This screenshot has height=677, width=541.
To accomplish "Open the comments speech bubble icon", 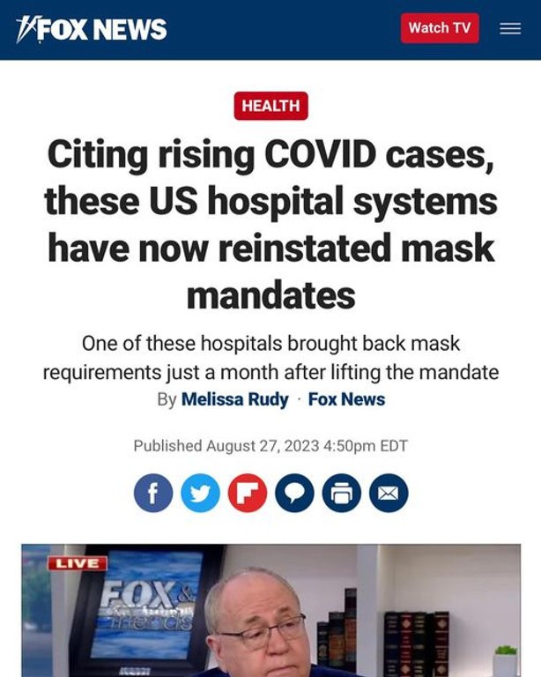I will point(294,493).
